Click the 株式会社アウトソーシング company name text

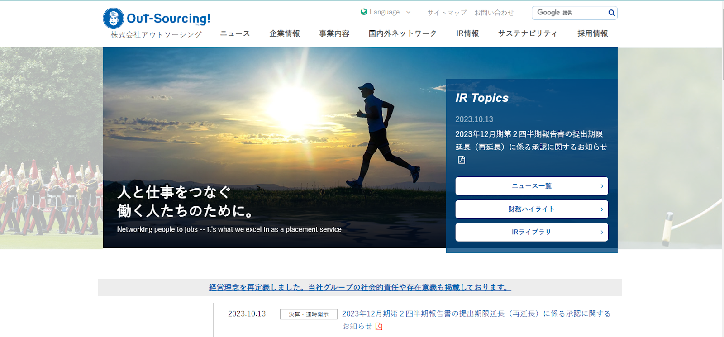click(156, 35)
